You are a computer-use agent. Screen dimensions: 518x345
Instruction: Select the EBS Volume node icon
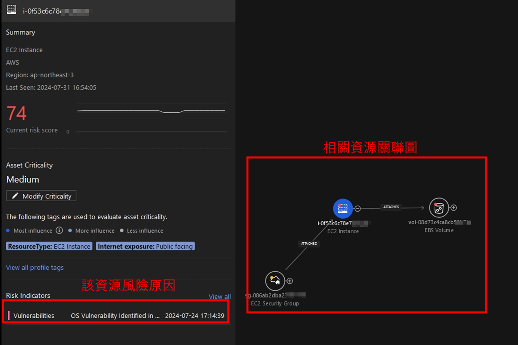coord(439,208)
